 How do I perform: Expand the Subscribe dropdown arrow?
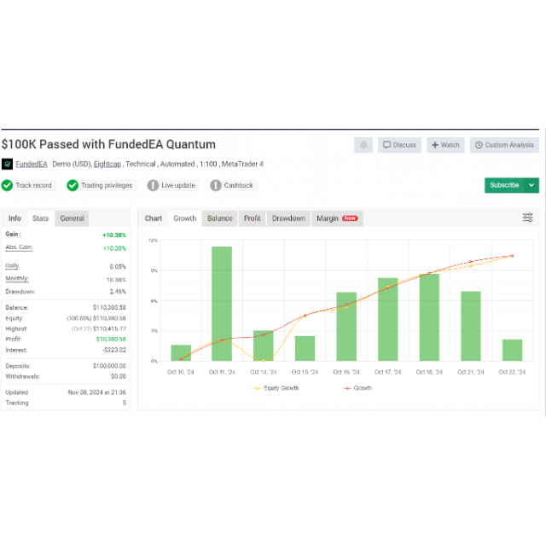pyautogui.click(x=532, y=185)
